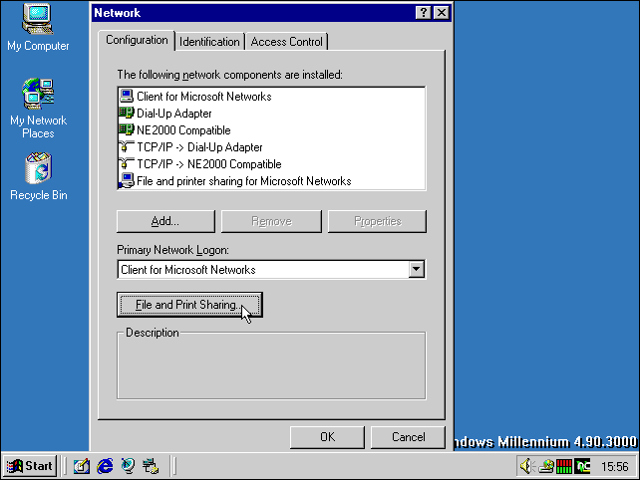Select the My Network Places icon
Image resolution: width=640 pixels, height=480 pixels.
pos(38,109)
